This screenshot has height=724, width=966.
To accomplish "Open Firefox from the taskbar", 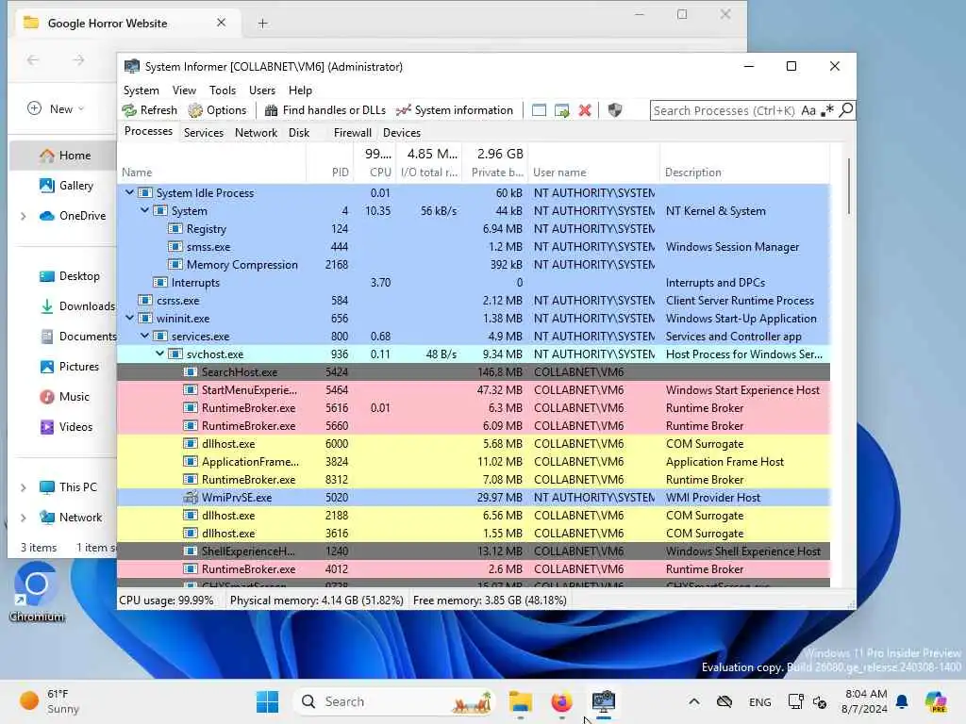I will pos(561,701).
